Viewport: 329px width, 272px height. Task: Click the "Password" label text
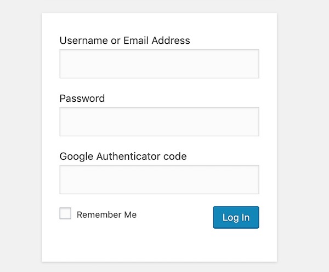[82, 99]
